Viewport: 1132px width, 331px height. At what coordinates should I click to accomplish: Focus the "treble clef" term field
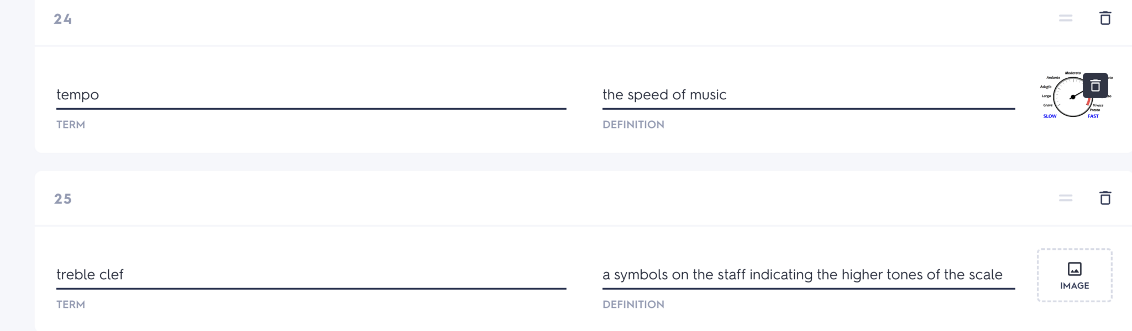point(311,275)
